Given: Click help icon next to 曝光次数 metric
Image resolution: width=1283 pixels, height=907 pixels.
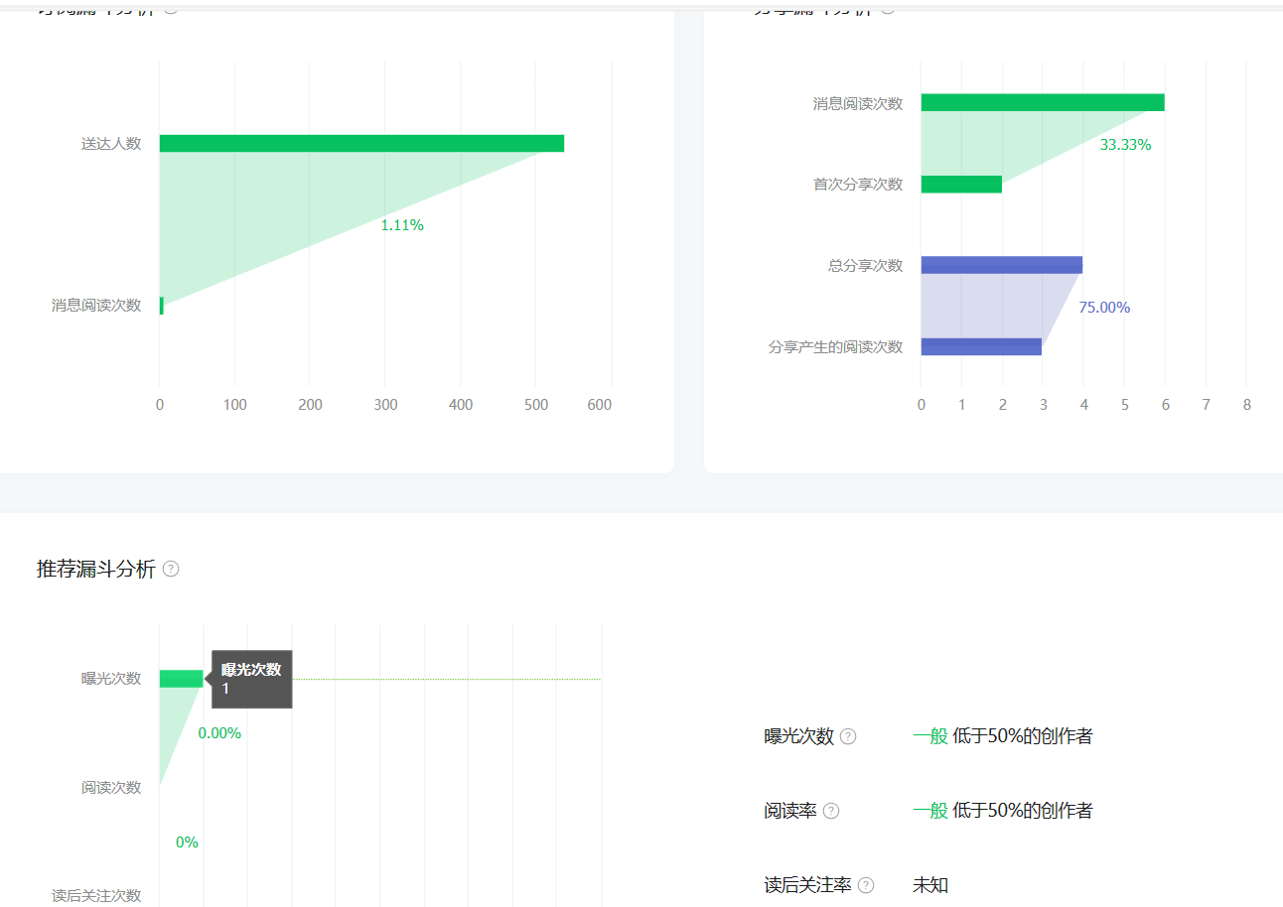Looking at the screenshot, I should [848, 736].
